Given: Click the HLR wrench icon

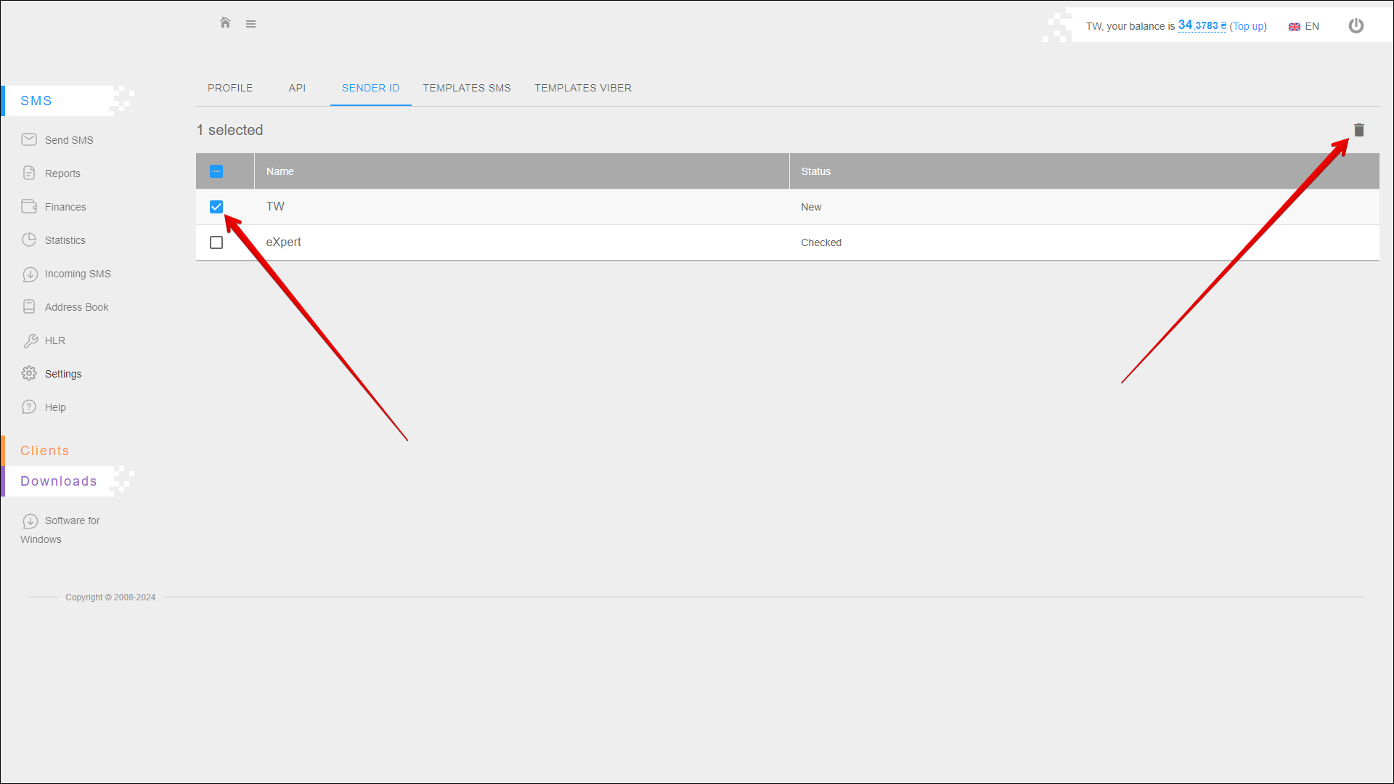Looking at the screenshot, I should click(30, 340).
